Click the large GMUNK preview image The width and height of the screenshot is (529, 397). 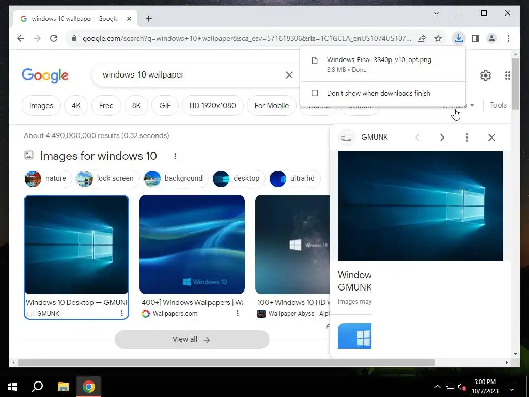coord(421,206)
